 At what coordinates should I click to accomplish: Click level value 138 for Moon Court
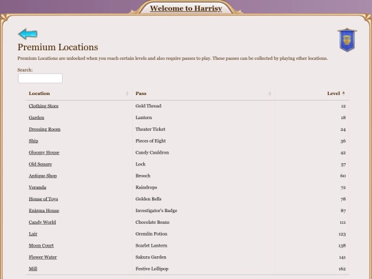click(x=342, y=245)
